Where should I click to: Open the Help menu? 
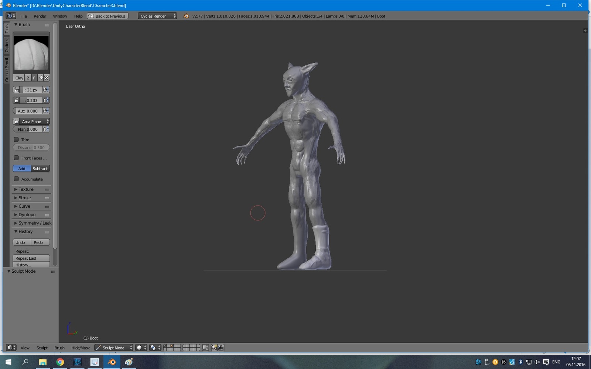[x=78, y=16]
